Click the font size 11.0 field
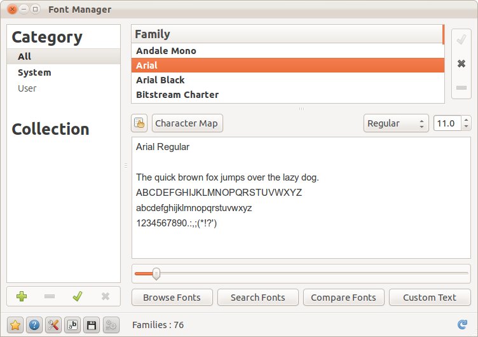 click(x=447, y=123)
